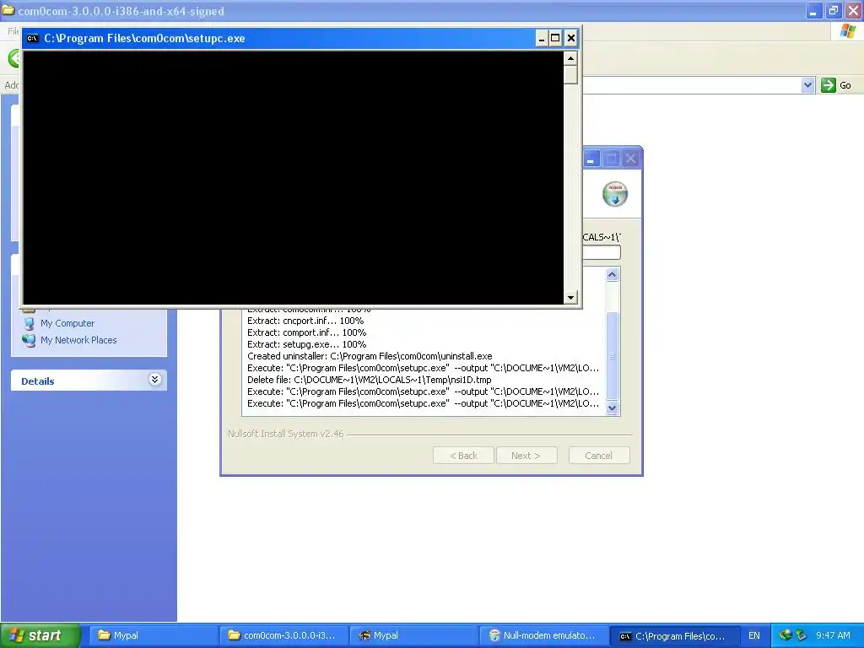864x648 pixels.
Task: Click 'Nullsoft Install System v2.46' text
Action: [x=285, y=434]
